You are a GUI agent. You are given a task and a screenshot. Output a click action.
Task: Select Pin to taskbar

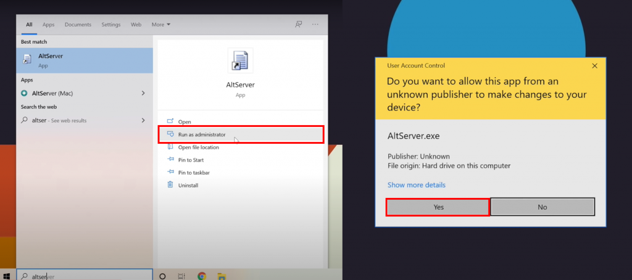click(x=240, y=173)
